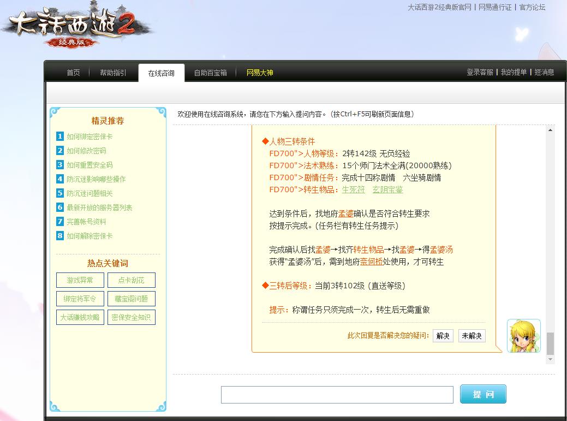Open the 绑定将军令 keyword topic
567x421 pixels.
point(79,299)
